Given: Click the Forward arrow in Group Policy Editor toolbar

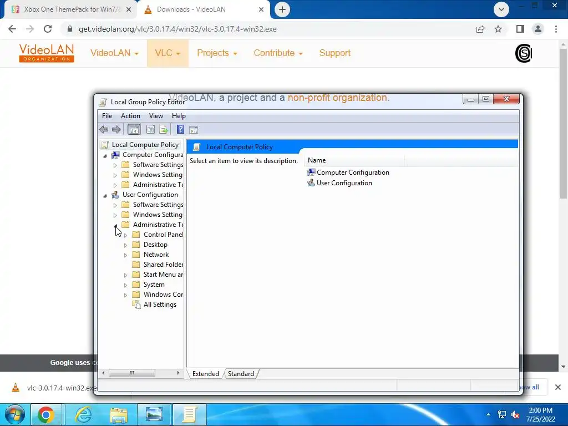Looking at the screenshot, I should 116,129.
